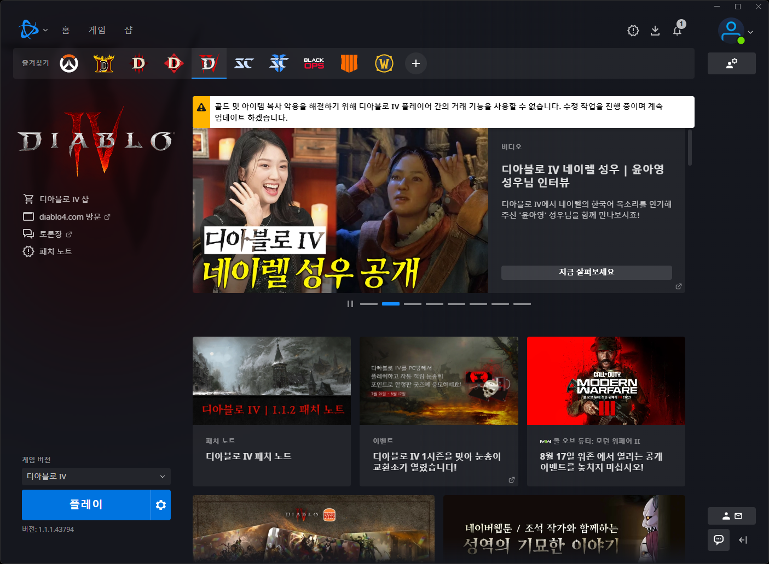Open the chat bubble icon
Screen dimensions: 769x564
pos(719,540)
